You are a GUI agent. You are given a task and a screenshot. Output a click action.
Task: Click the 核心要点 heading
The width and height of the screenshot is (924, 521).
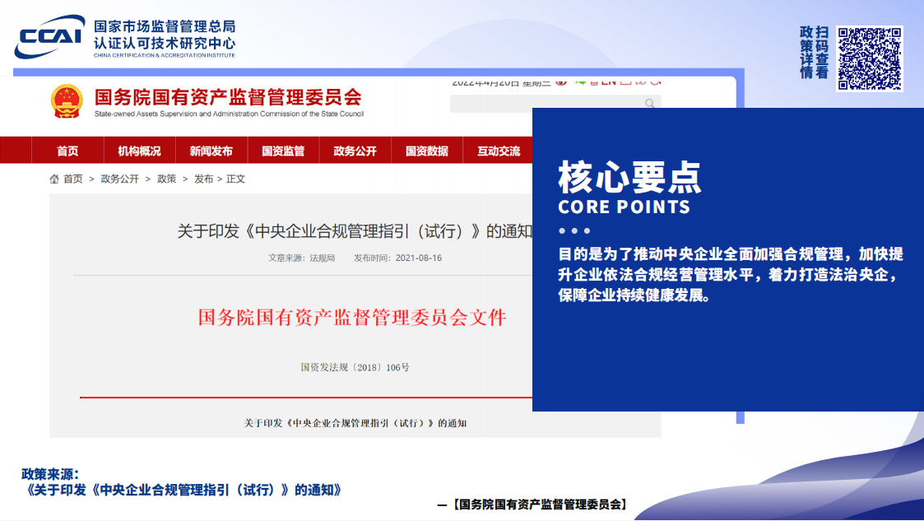click(x=629, y=177)
